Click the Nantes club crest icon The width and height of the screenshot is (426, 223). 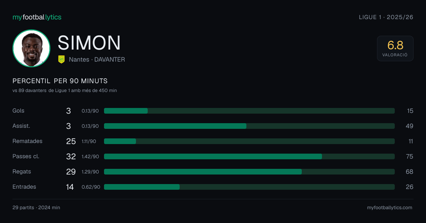(61, 59)
